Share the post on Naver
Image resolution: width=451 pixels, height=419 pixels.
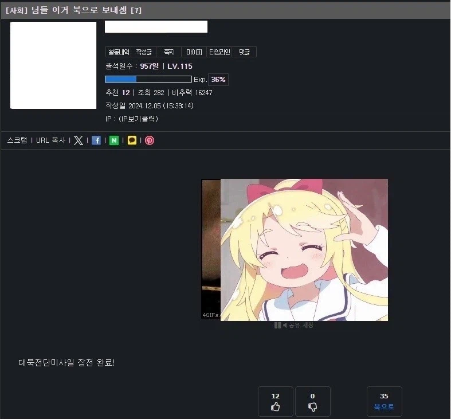(x=114, y=140)
